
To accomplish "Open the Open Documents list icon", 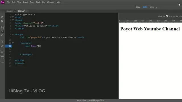I will (2, 17).
